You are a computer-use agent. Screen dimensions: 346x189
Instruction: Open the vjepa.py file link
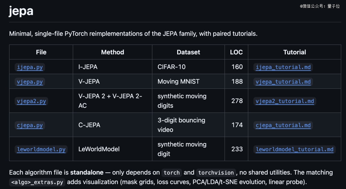(x=30, y=82)
